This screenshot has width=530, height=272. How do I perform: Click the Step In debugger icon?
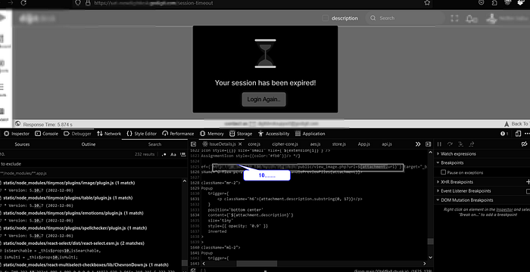coord(460,144)
